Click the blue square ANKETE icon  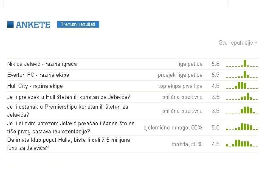click(10, 24)
